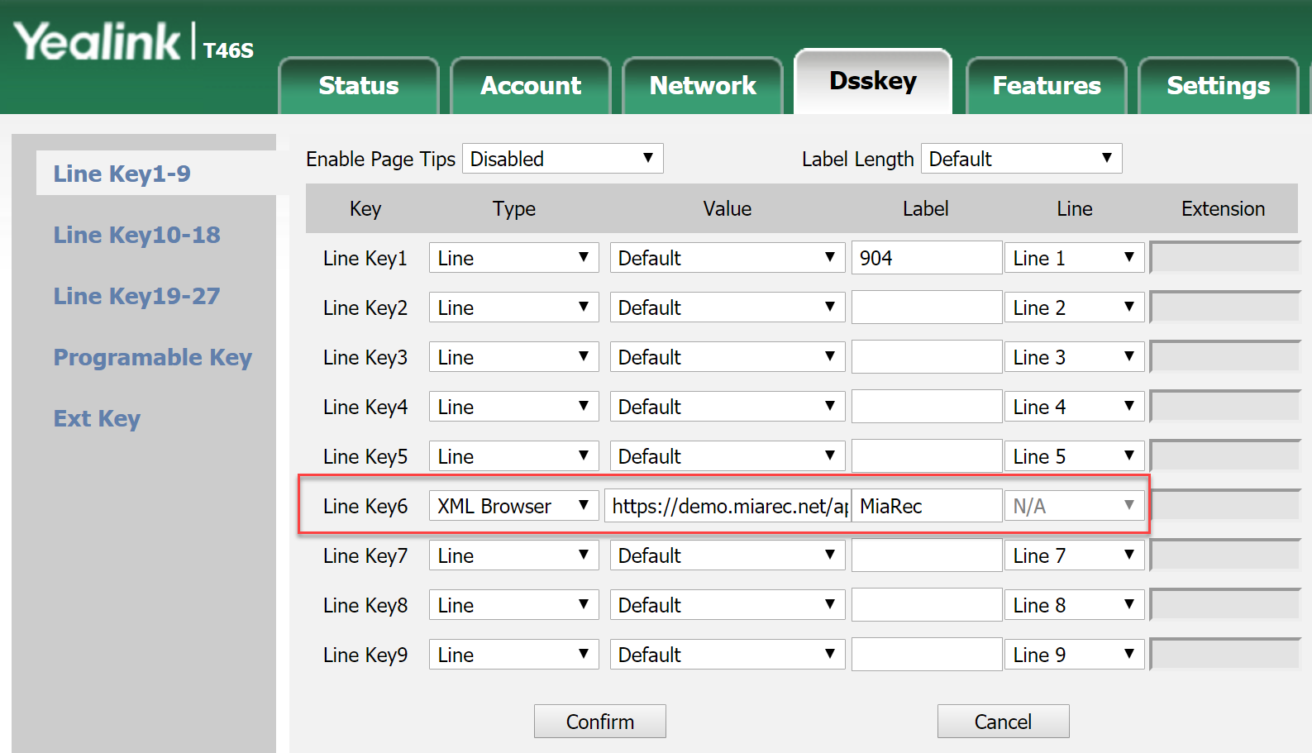Open Line Key6 XML Browser type dropdown
Screen dimensions: 1312x753
(x=513, y=506)
